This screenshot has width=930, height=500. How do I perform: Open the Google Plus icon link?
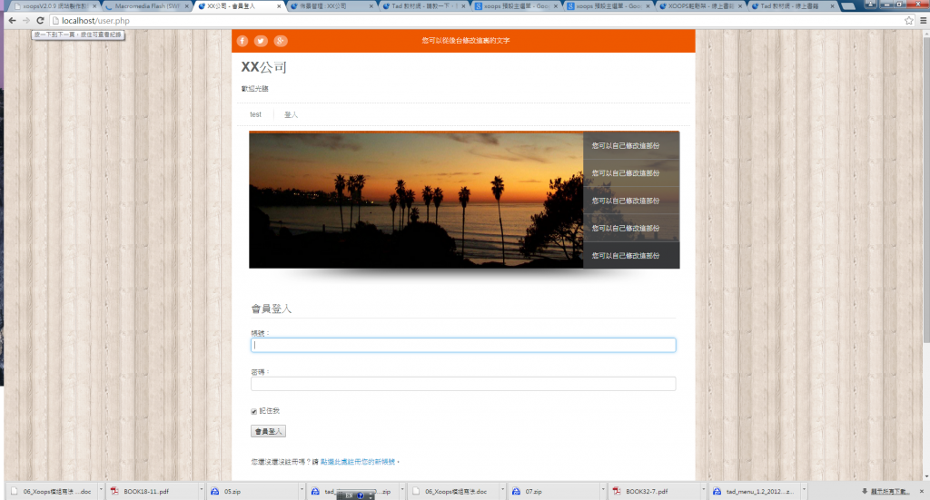(x=281, y=41)
